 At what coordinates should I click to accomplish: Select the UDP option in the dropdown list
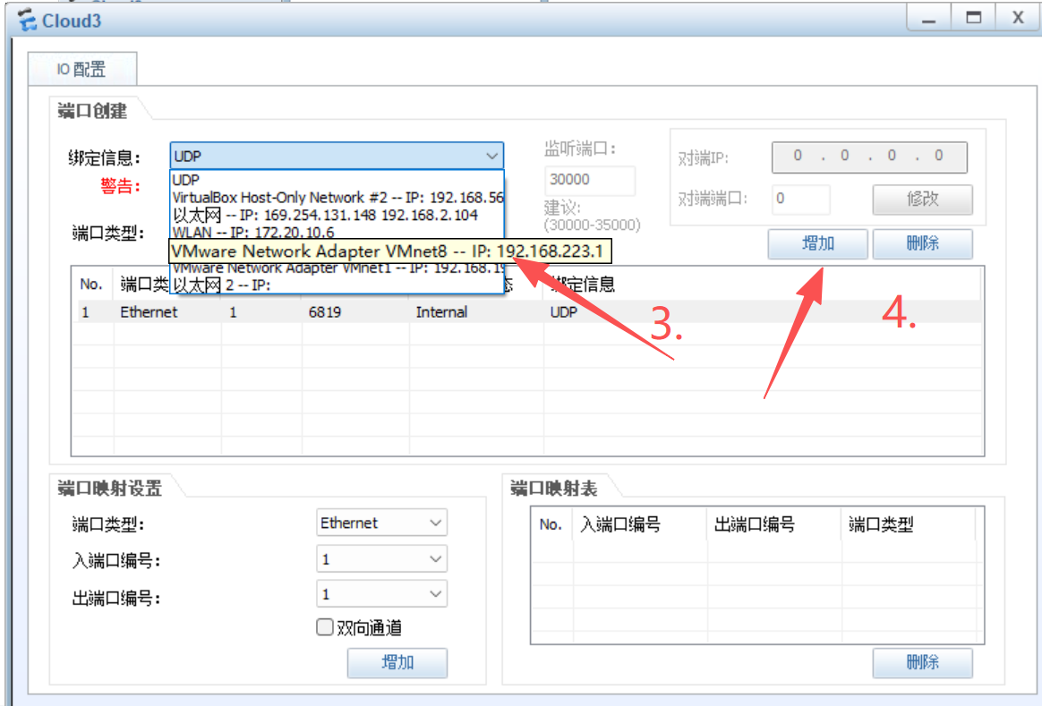337,180
